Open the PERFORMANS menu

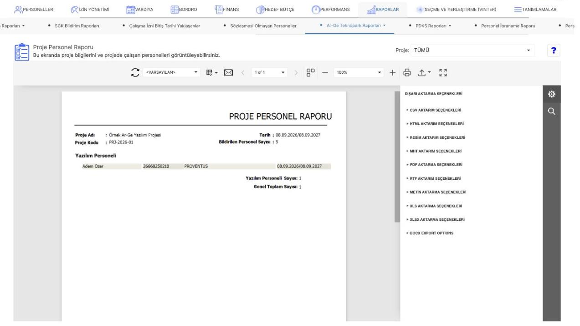pos(331,9)
